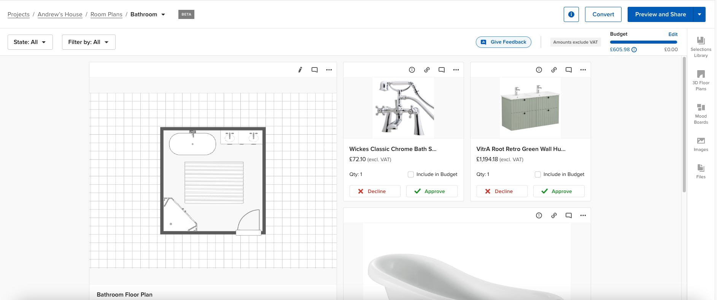Decline the VitrA Root Retro Green item
Viewport: 717px width, 300px height.
click(502, 191)
